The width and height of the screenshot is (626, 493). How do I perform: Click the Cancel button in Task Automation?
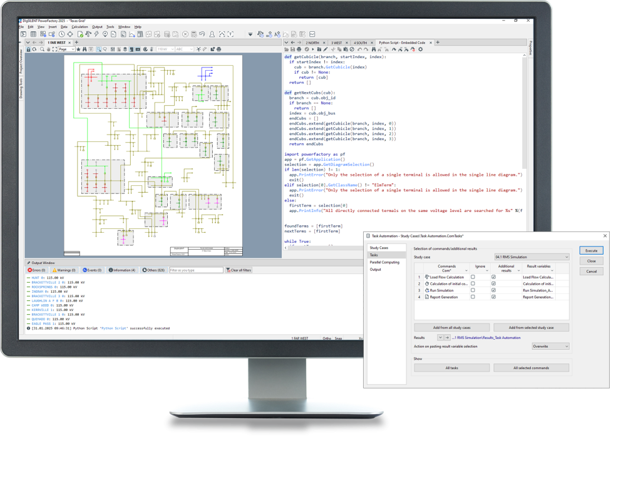coord(592,272)
